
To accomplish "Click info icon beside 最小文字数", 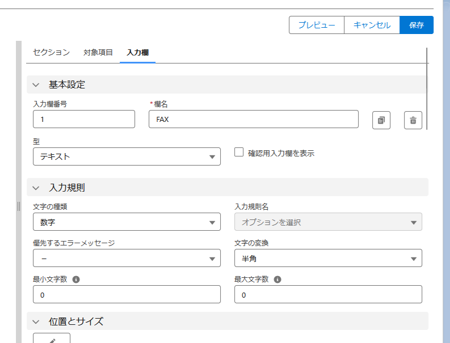I will (x=76, y=280).
